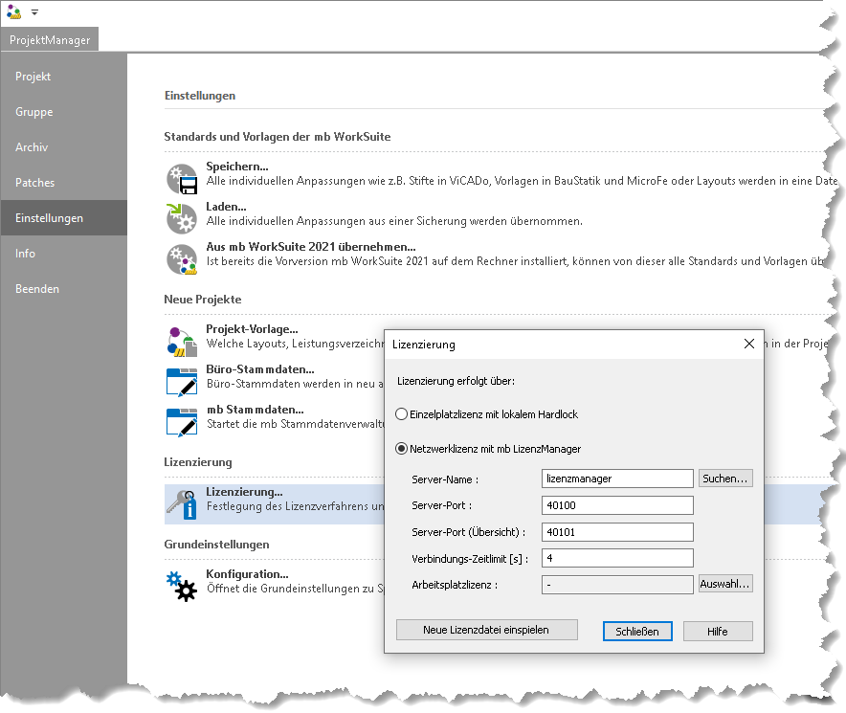846x713 pixels.
Task: Click the 'Server-Name :' label
Action: [x=445, y=479]
